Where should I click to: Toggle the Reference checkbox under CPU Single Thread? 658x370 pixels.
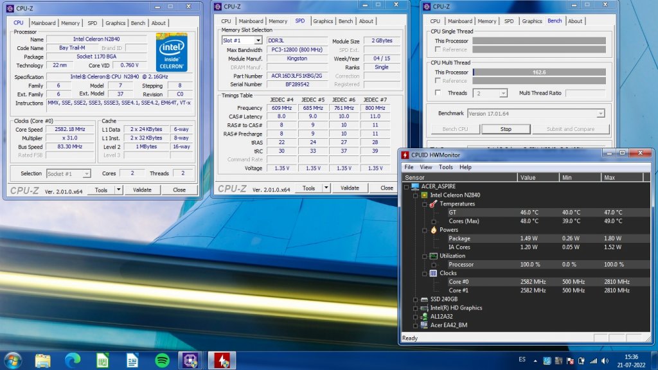coord(438,49)
